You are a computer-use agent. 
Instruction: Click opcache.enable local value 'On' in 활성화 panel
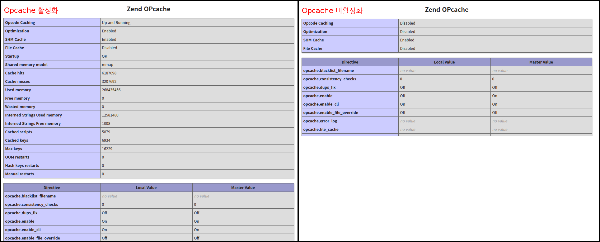(105, 221)
